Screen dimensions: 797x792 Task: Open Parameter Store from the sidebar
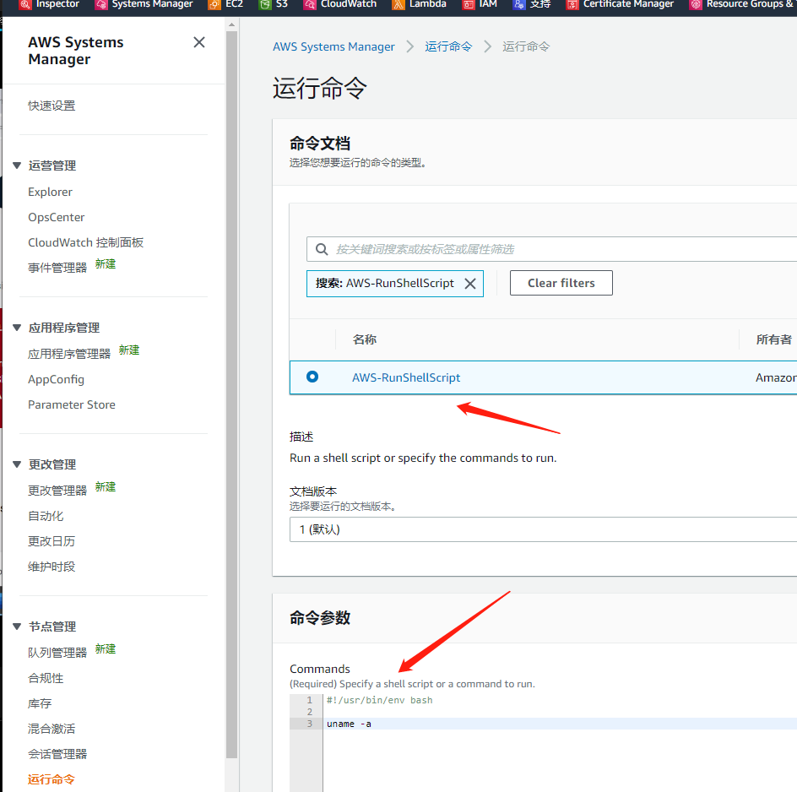[x=72, y=404]
